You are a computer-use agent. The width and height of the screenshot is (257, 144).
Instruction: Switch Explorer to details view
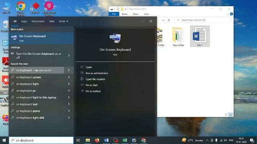(226, 115)
